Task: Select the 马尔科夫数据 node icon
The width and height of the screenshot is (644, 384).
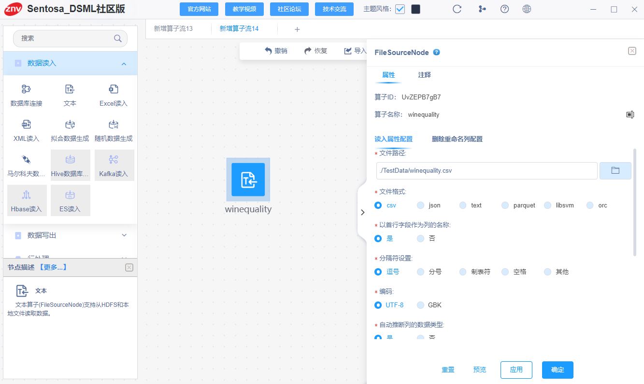Action: click(x=27, y=160)
